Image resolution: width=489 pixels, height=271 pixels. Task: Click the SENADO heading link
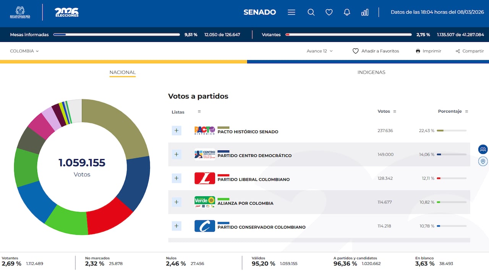260,12
